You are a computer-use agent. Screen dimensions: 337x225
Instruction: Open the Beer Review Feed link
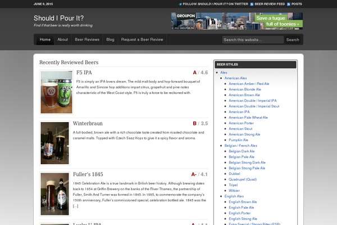tap(270, 4)
